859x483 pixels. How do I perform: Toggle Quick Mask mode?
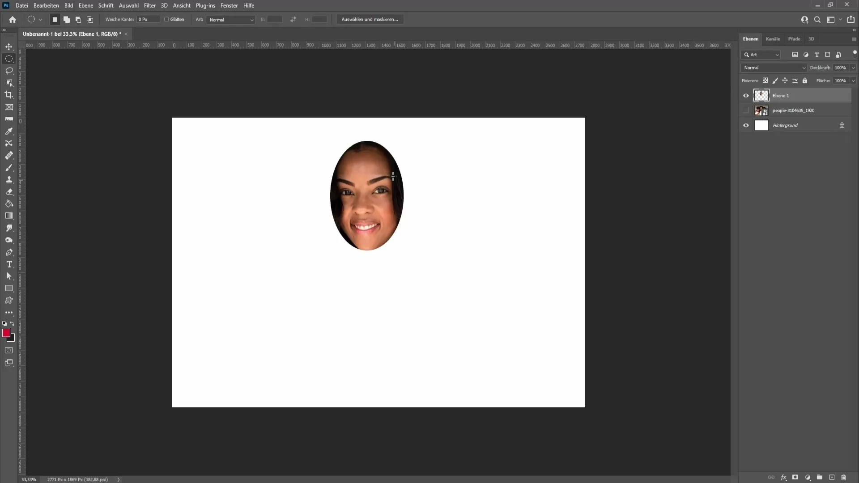click(9, 351)
